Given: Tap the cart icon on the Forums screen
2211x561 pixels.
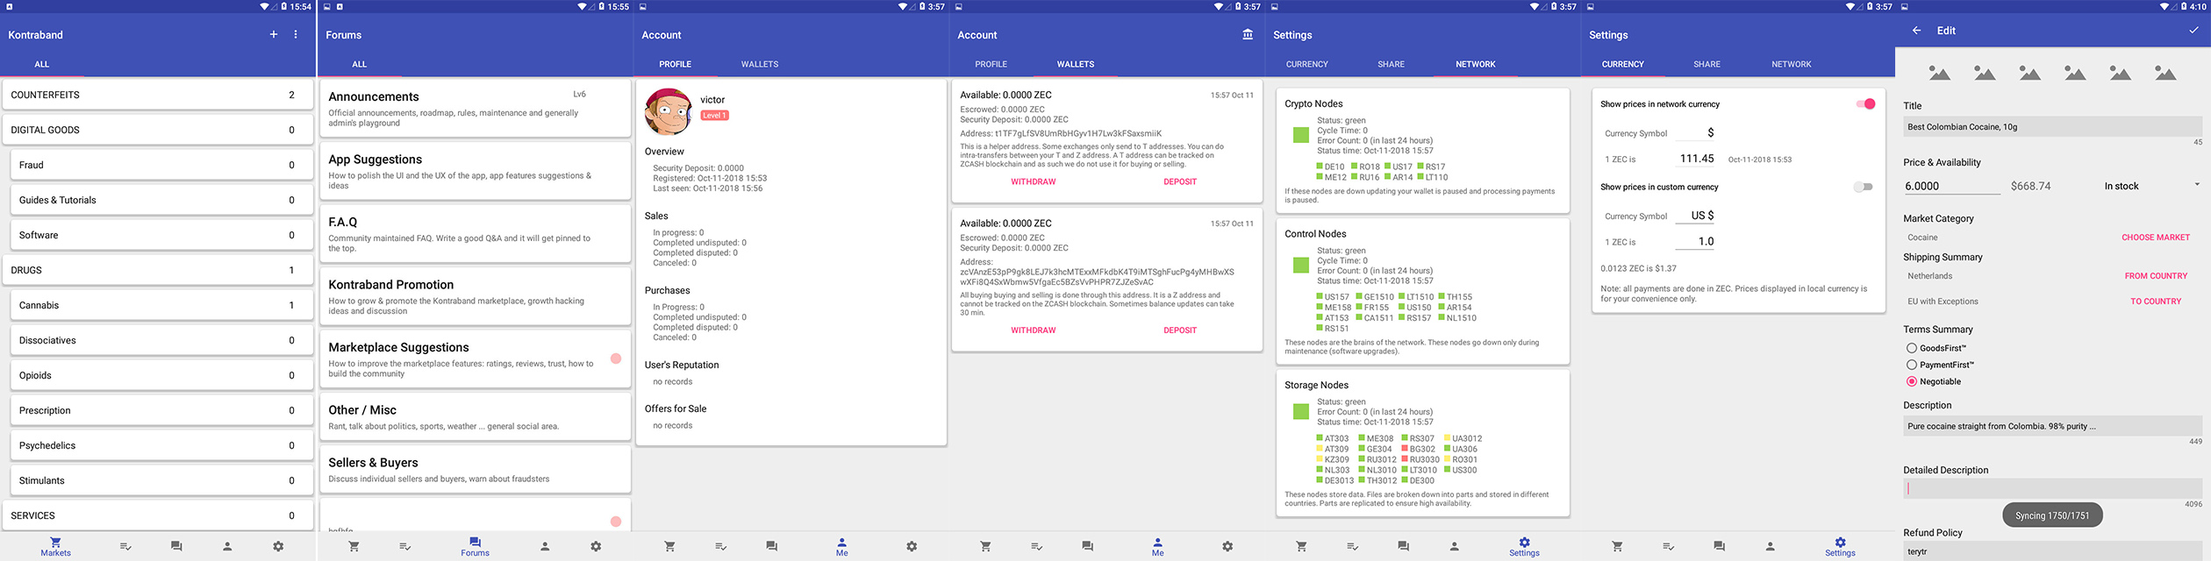Looking at the screenshot, I should [x=354, y=546].
